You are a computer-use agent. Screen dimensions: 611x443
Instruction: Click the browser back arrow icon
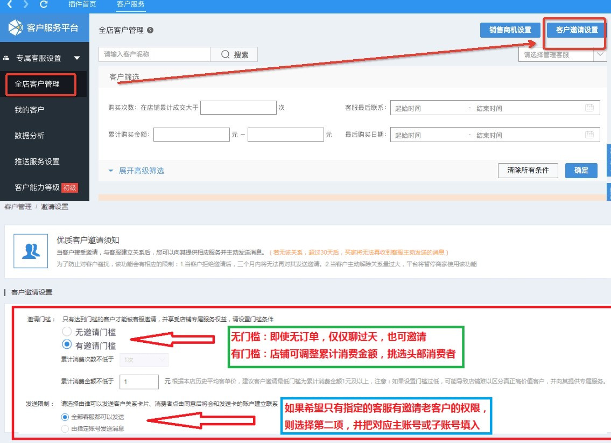pyautogui.click(x=9, y=4)
